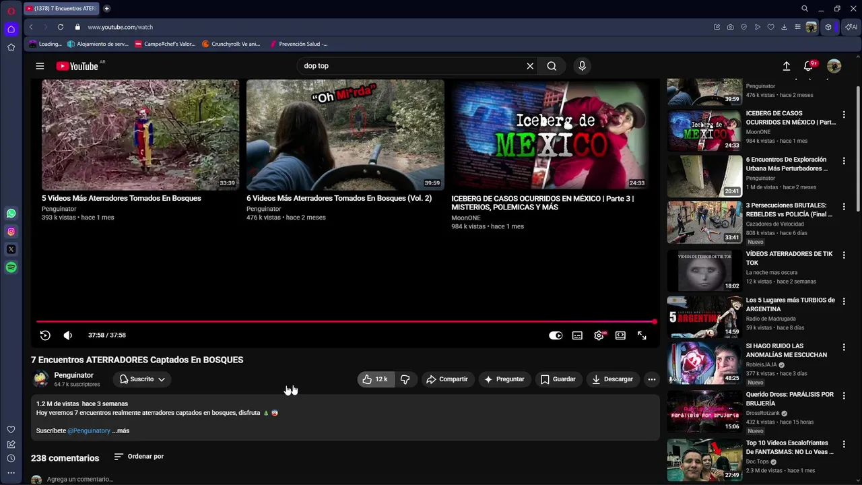Click the Agrega un comentario field
This screenshot has height=485, width=862.
[x=80, y=480]
